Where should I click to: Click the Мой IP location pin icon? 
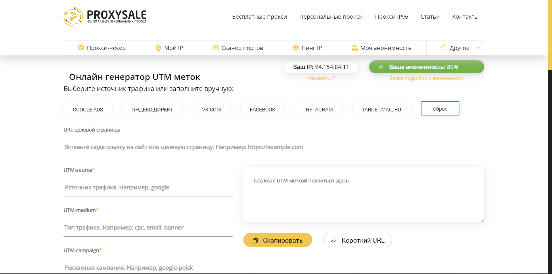click(158, 48)
